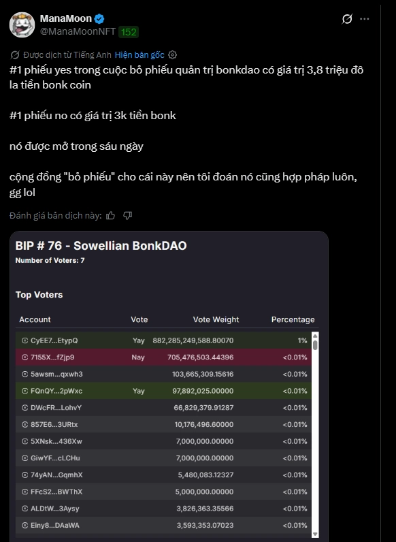Copy icon next to CyEE7...EtypQ account
396x542 pixels.
[x=25, y=340]
